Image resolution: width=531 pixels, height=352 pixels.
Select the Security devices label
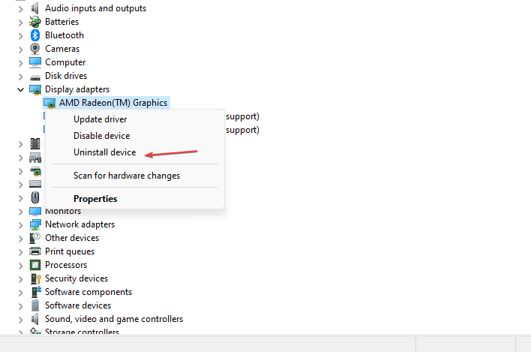click(x=76, y=278)
